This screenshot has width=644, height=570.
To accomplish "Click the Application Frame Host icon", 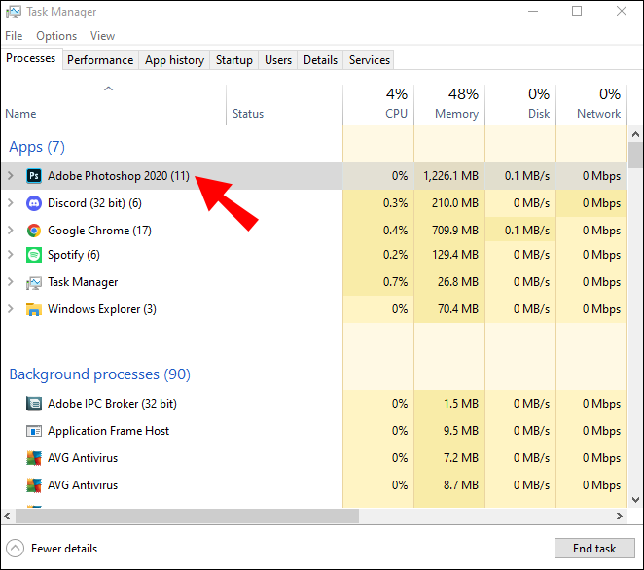I will coord(33,431).
